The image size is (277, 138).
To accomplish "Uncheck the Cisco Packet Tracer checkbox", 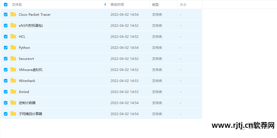I will click(6, 14).
